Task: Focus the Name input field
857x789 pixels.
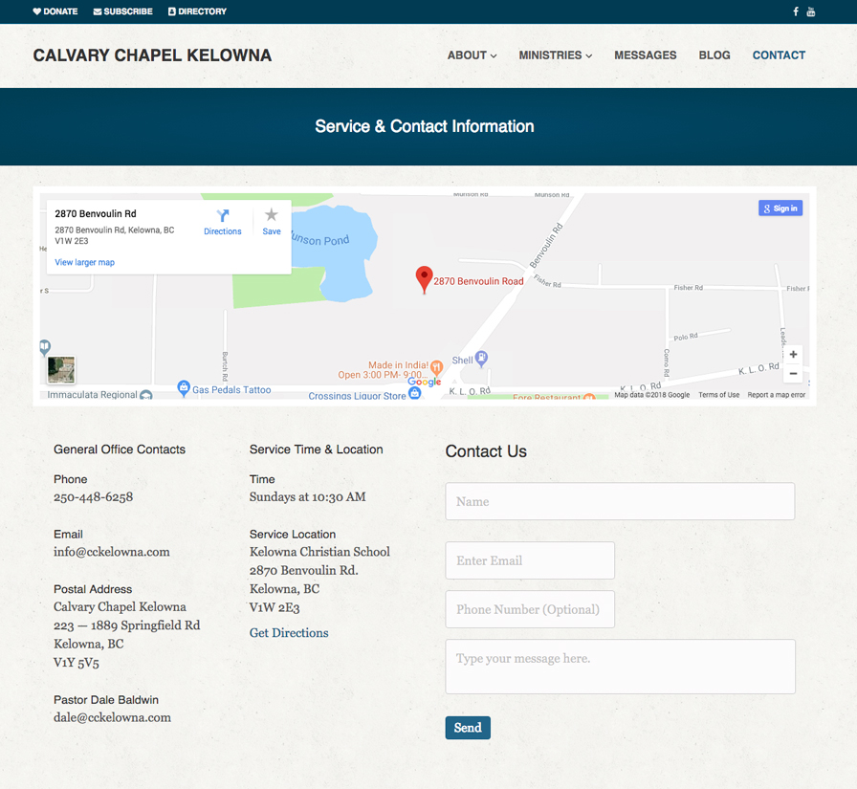Action: 620,501
